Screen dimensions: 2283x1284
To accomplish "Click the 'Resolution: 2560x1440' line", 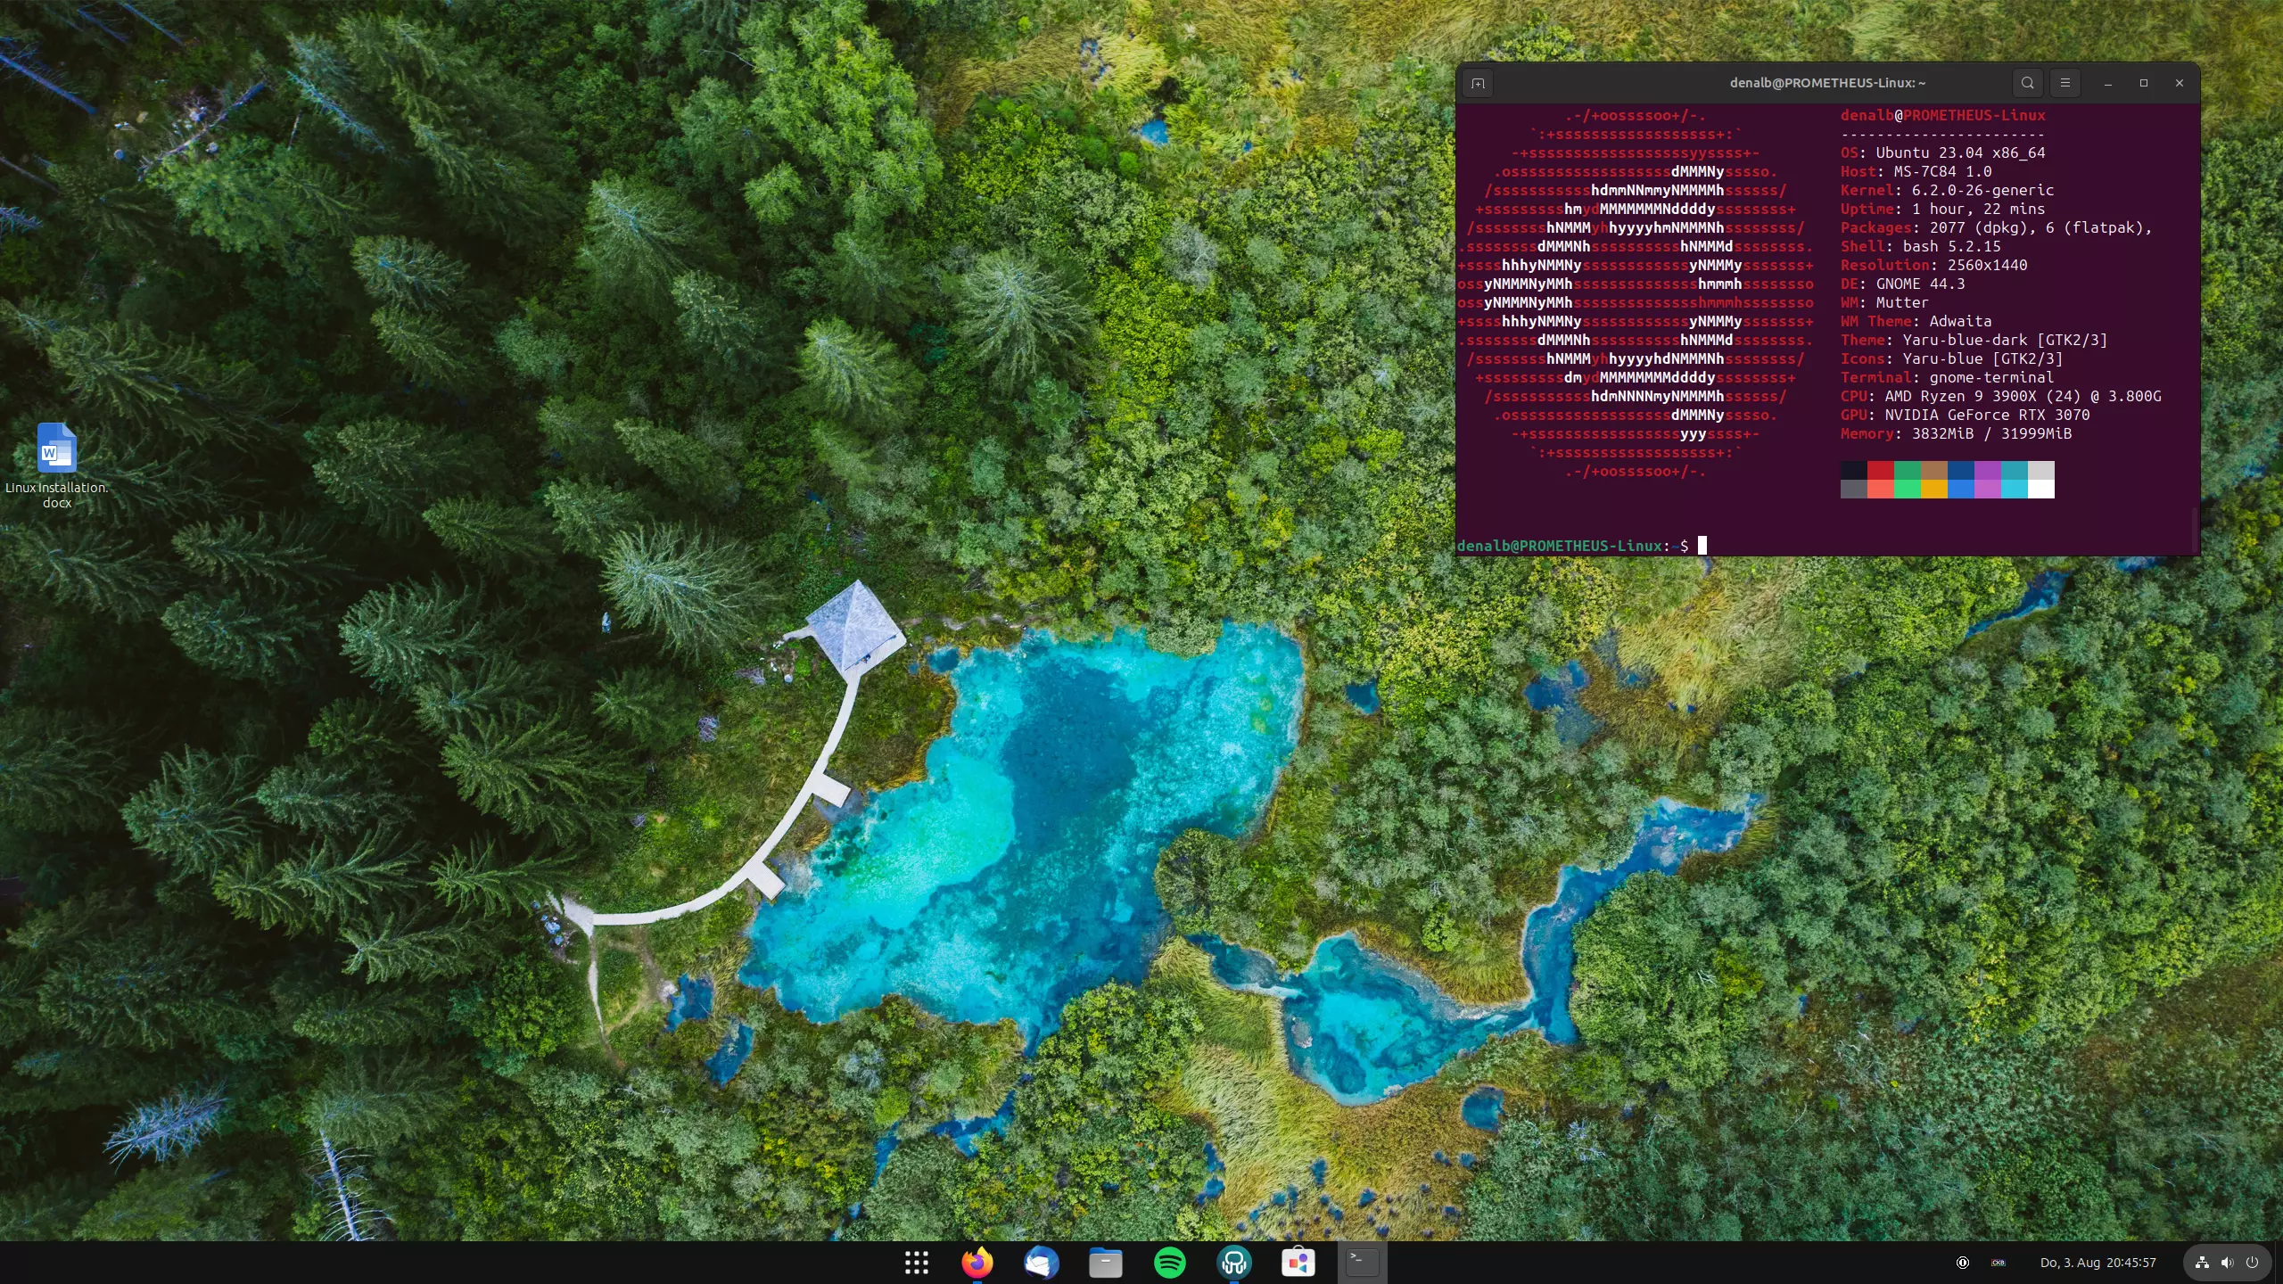I will (x=1934, y=265).
